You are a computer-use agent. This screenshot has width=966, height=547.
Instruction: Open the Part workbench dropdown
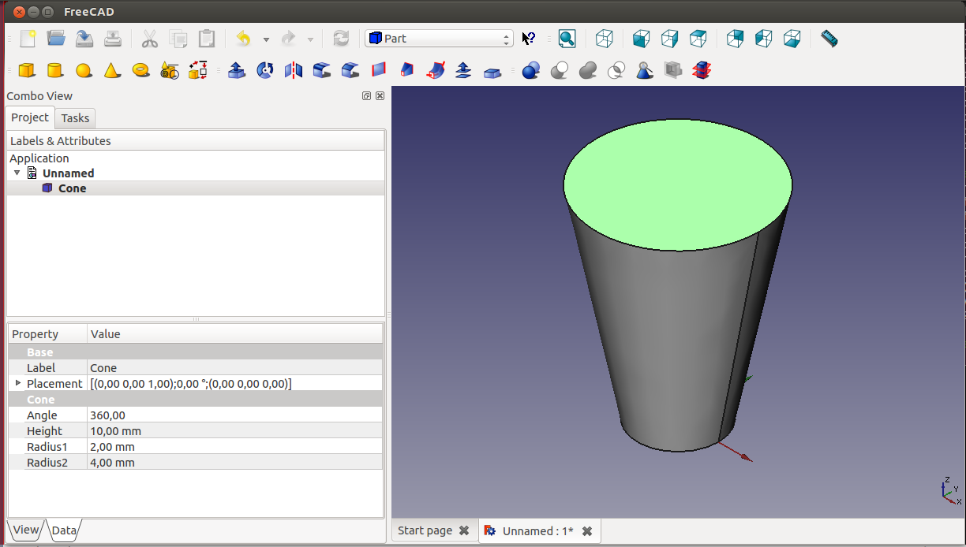(x=439, y=38)
